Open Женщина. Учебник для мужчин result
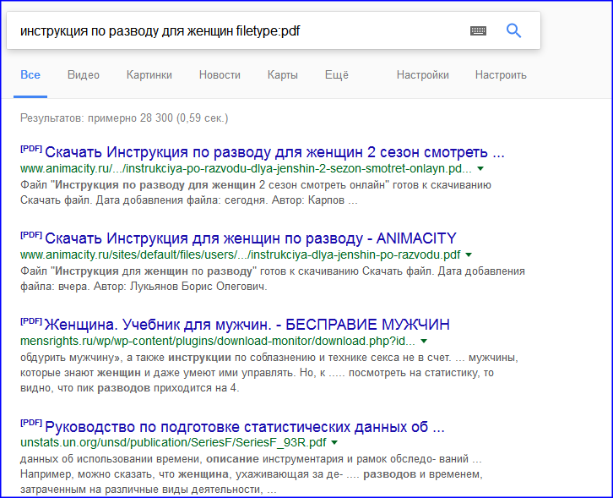This screenshot has height=498, width=613. (247, 325)
